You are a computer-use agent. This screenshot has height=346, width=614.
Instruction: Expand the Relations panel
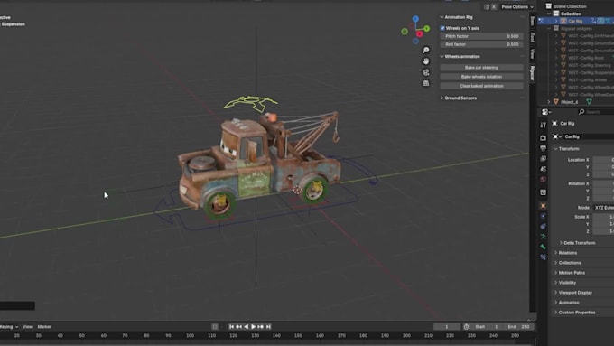pyautogui.click(x=556, y=253)
